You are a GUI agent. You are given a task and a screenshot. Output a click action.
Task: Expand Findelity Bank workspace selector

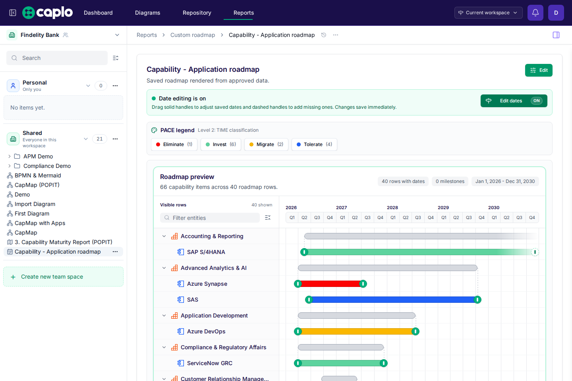click(x=117, y=35)
